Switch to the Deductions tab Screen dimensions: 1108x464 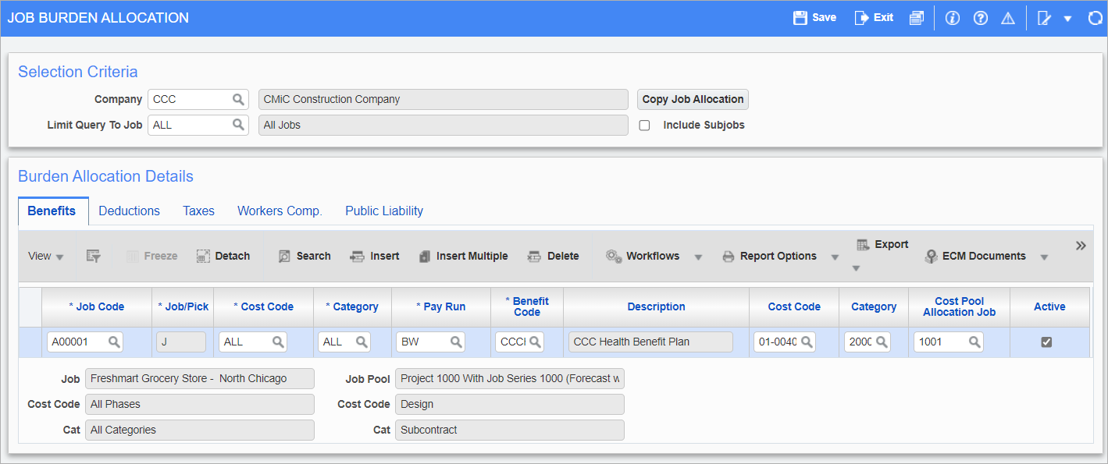coord(129,211)
